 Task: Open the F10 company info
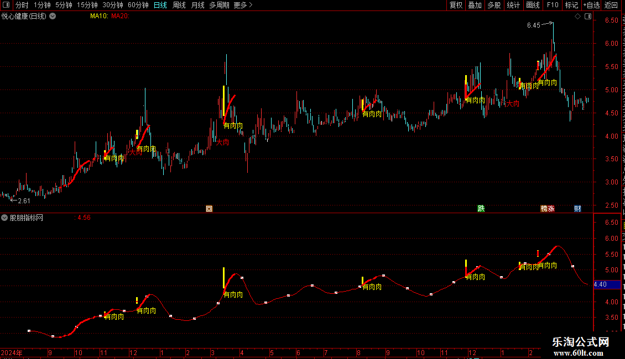click(553, 5)
